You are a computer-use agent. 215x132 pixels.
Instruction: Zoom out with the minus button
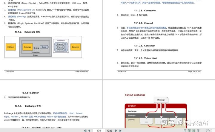208,131
